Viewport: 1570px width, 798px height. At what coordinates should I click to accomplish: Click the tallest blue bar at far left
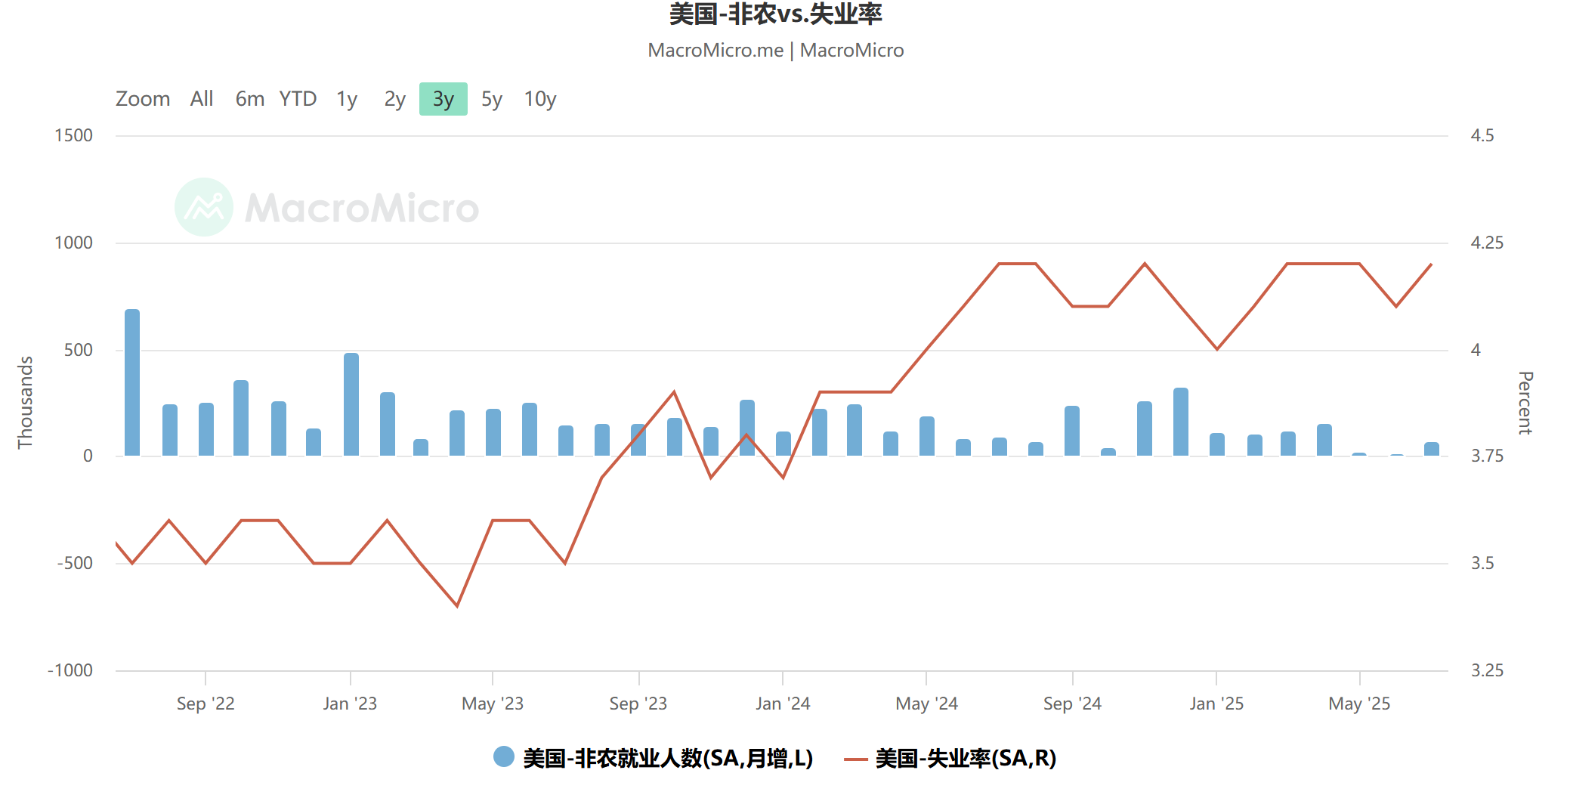click(132, 382)
